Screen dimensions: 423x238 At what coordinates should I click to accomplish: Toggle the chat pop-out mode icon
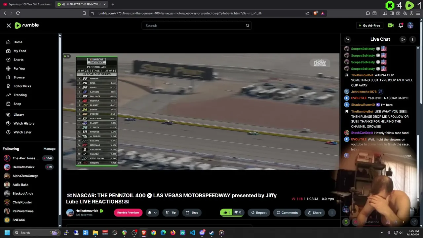(403, 40)
